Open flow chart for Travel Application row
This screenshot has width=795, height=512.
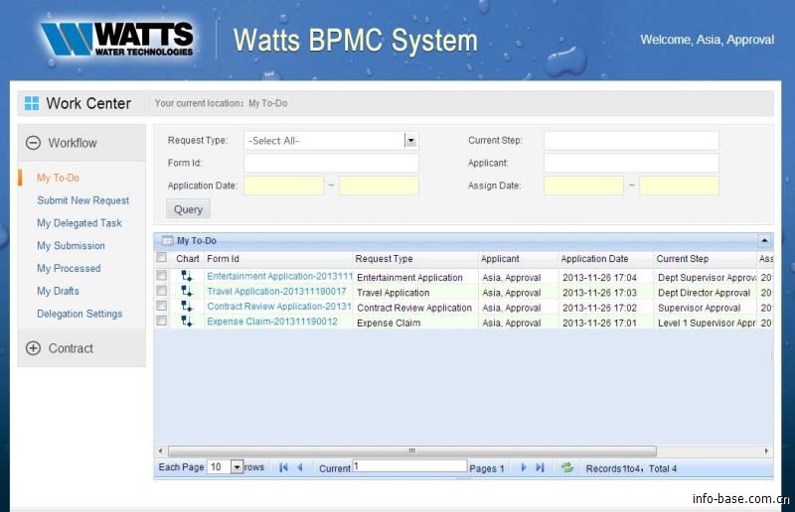point(187,291)
